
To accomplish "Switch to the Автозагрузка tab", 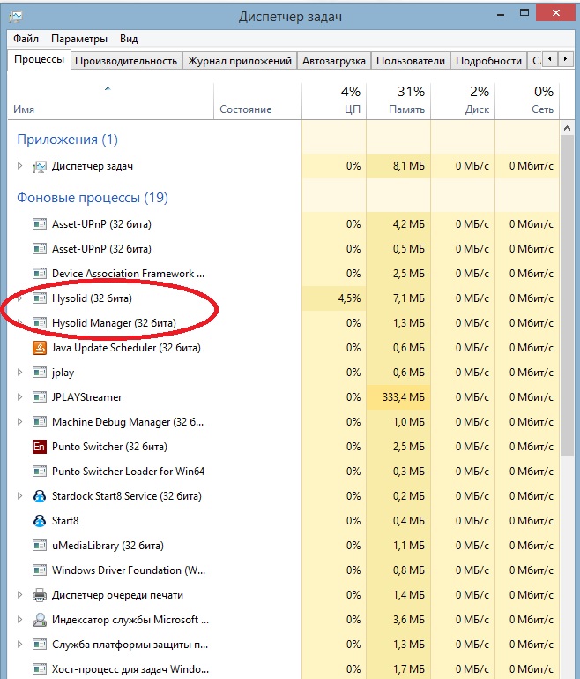I will (x=334, y=61).
